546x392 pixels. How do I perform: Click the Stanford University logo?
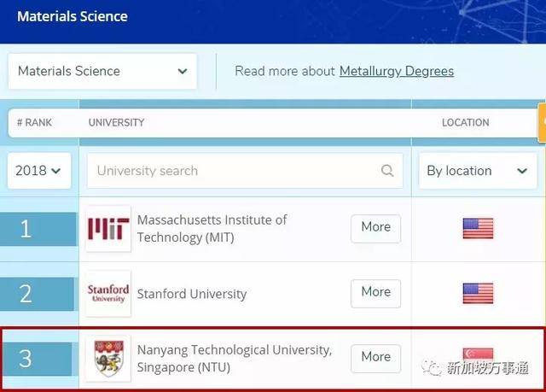(108, 294)
